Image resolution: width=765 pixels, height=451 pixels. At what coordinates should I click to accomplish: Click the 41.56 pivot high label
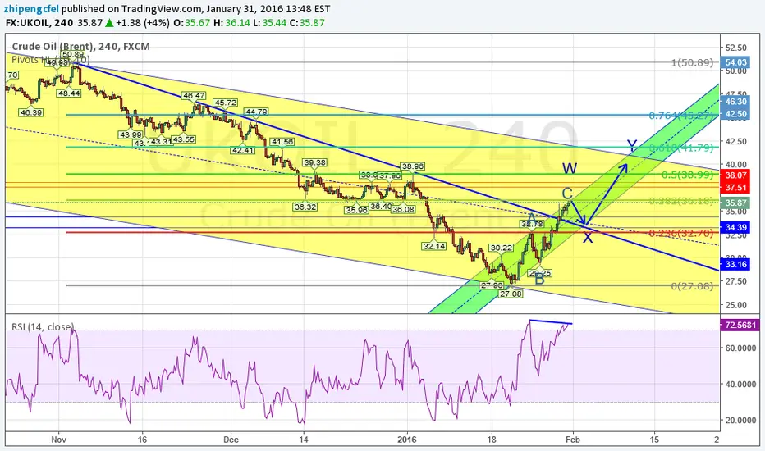[282, 142]
